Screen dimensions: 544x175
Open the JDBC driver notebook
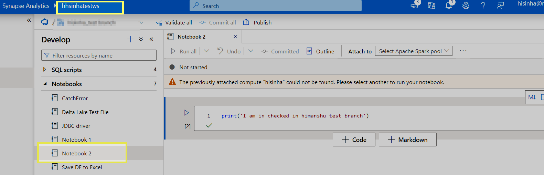click(x=76, y=126)
